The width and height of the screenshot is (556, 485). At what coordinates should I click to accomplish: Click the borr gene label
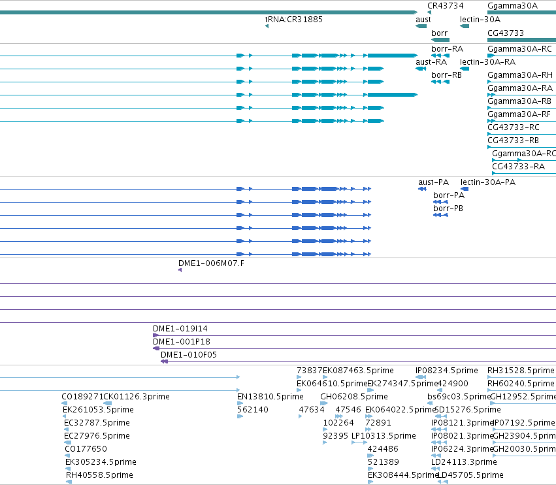pyautogui.click(x=439, y=33)
